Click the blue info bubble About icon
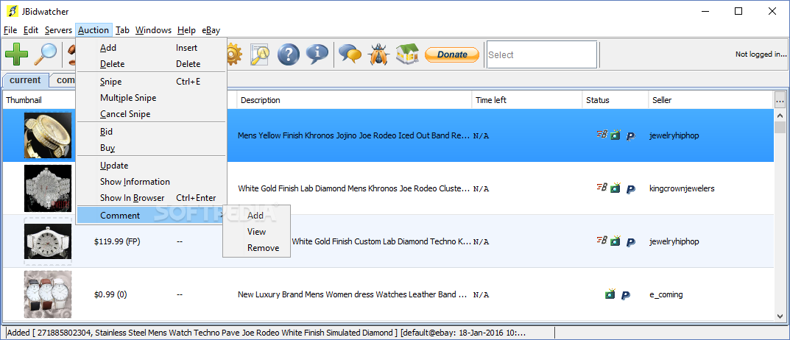 317,54
